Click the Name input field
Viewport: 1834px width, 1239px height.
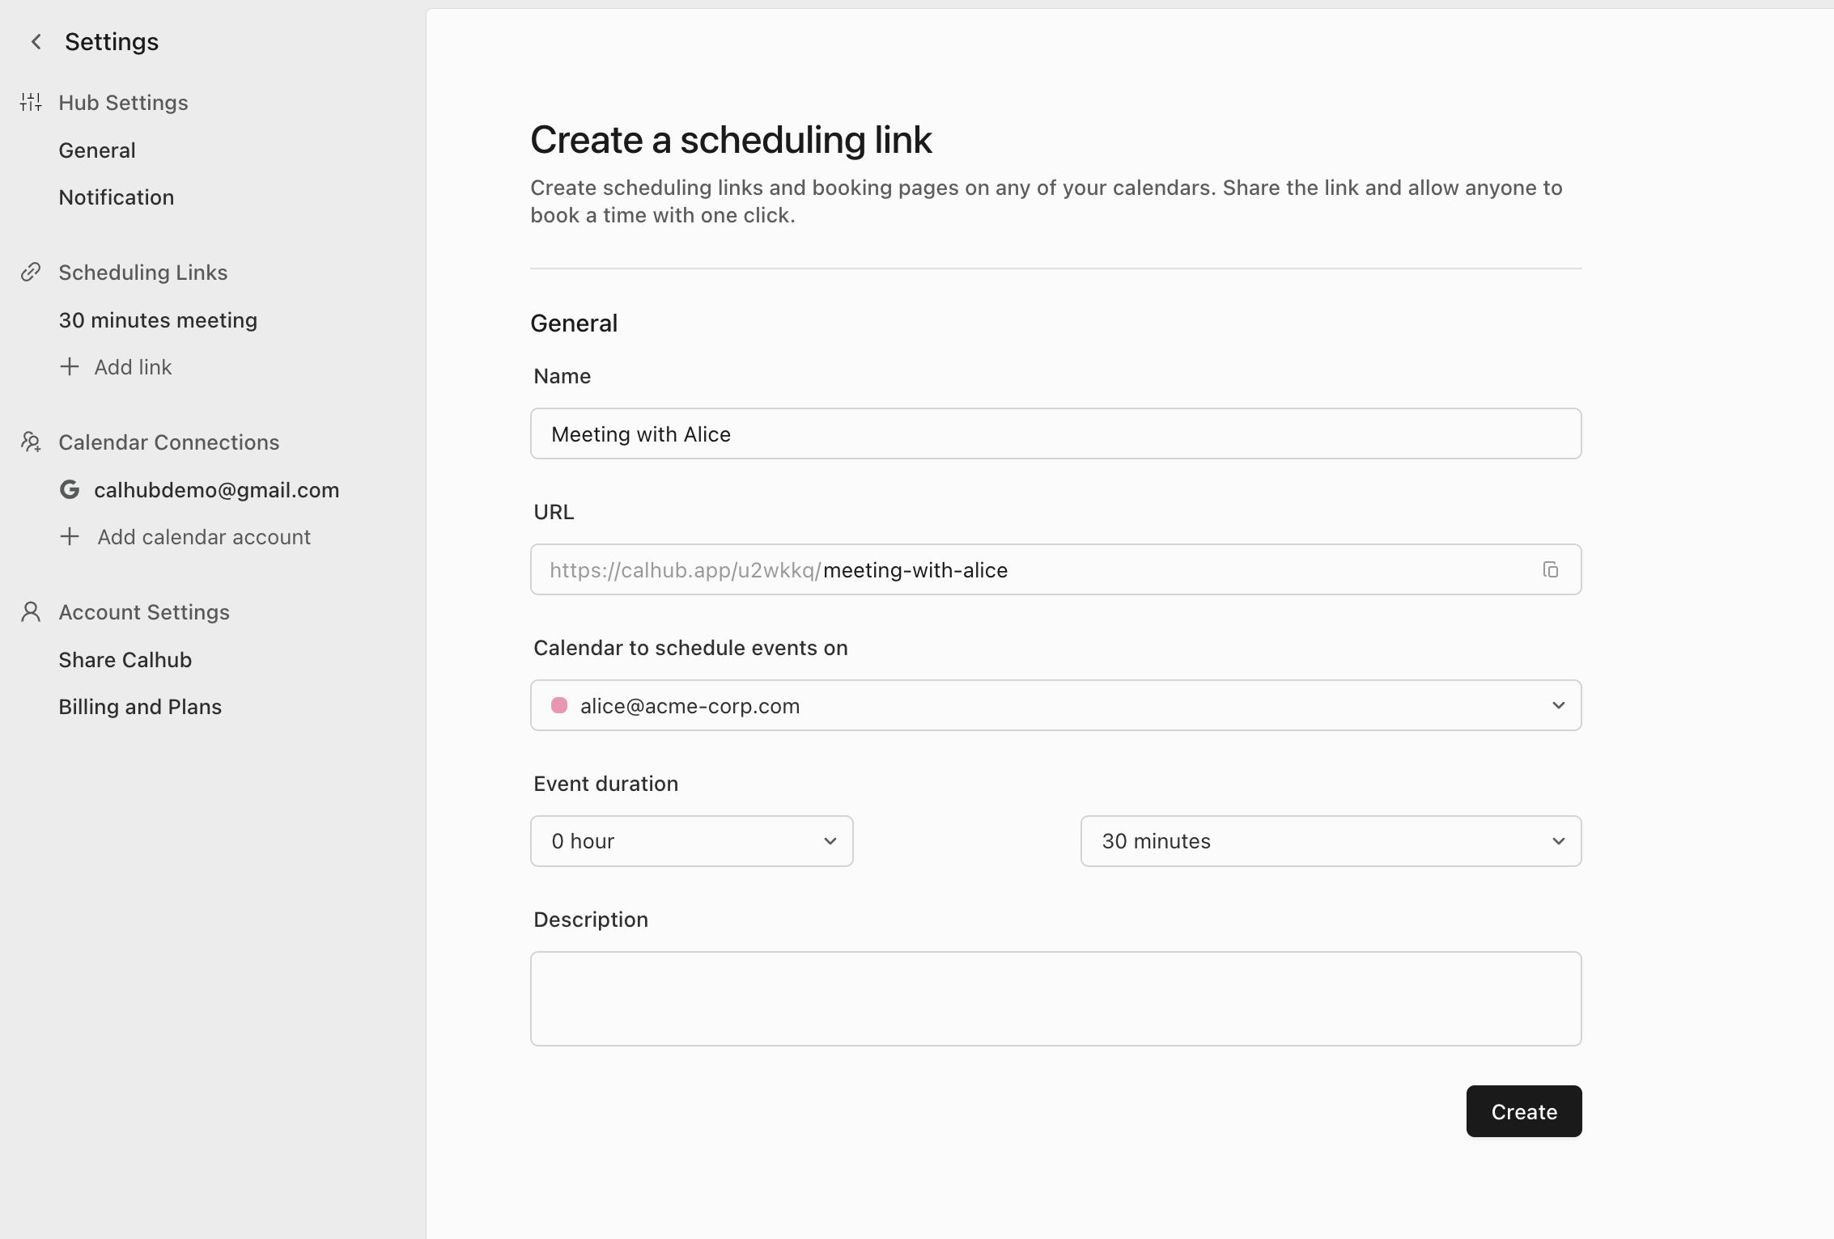pos(1055,433)
